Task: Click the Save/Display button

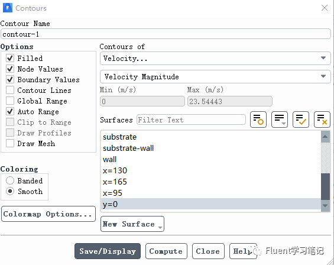Action: (108, 251)
